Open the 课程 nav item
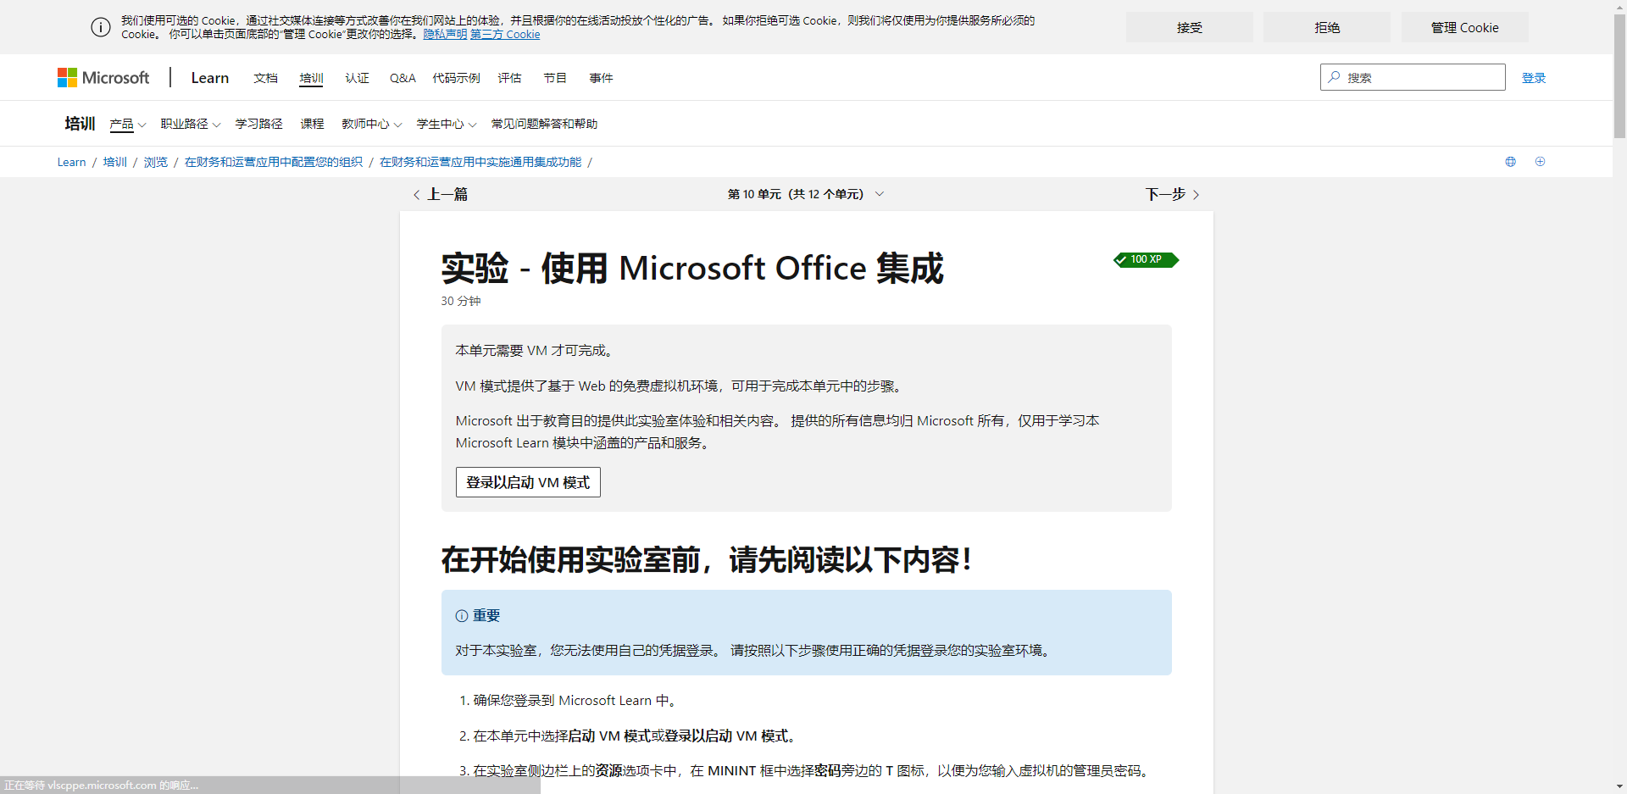The width and height of the screenshot is (1627, 794). coord(312,124)
